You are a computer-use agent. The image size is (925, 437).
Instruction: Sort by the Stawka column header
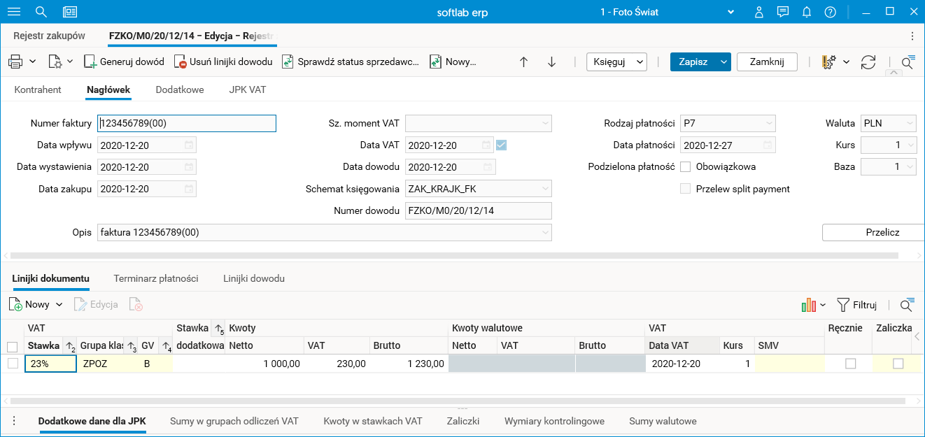click(44, 345)
